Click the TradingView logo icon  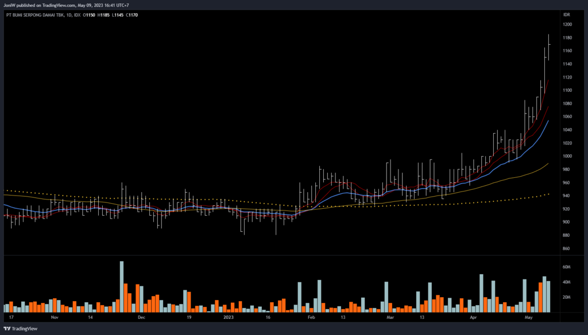(8, 329)
